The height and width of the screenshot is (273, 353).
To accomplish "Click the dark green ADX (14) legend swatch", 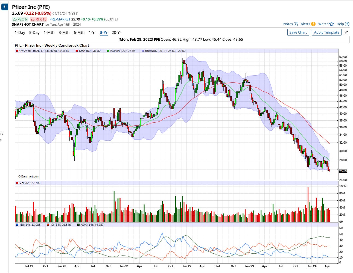I will [x=78, y=225].
